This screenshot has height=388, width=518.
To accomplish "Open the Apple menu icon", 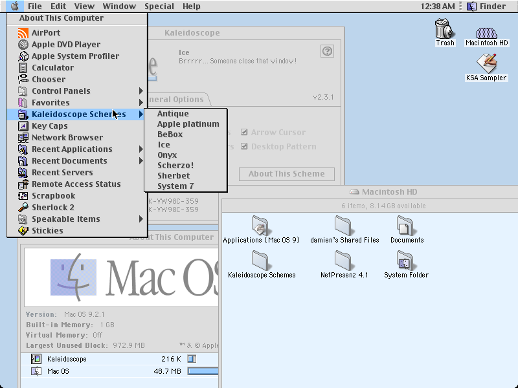I will 14,6.
